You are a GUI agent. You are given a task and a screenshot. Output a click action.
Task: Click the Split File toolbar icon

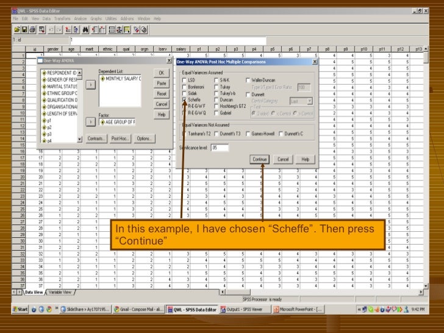click(112, 30)
